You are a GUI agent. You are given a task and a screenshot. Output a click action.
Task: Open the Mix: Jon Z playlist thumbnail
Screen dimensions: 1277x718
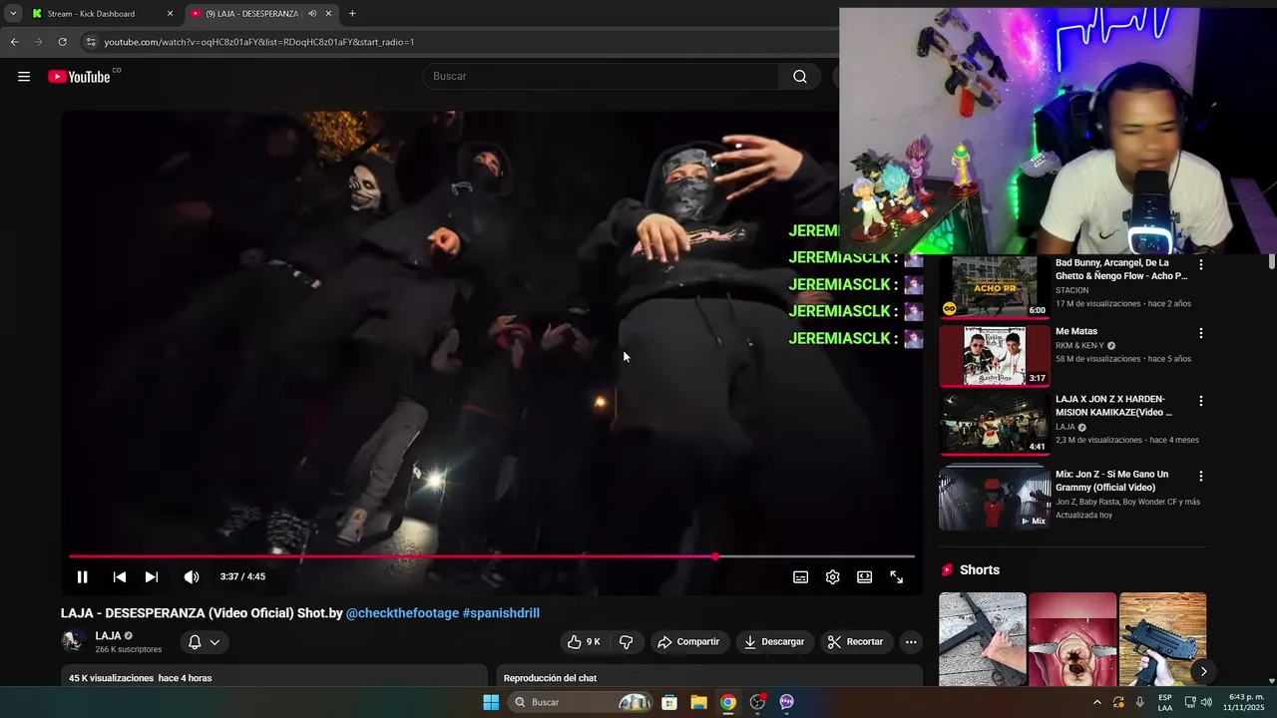click(995, 498)
